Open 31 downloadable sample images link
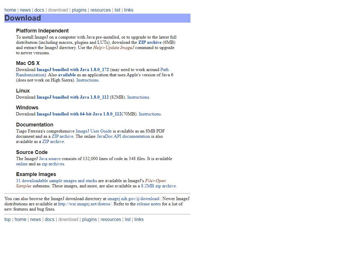 click(56, 181)
